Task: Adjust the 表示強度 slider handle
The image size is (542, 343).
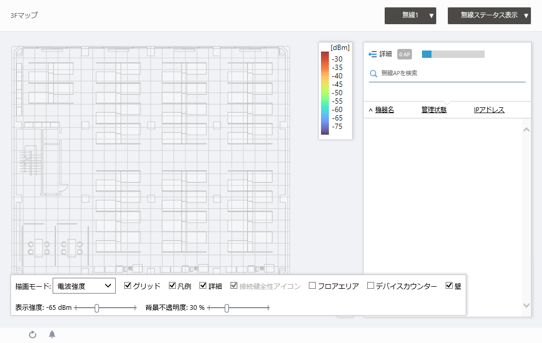Action: [x=97, y=308]
